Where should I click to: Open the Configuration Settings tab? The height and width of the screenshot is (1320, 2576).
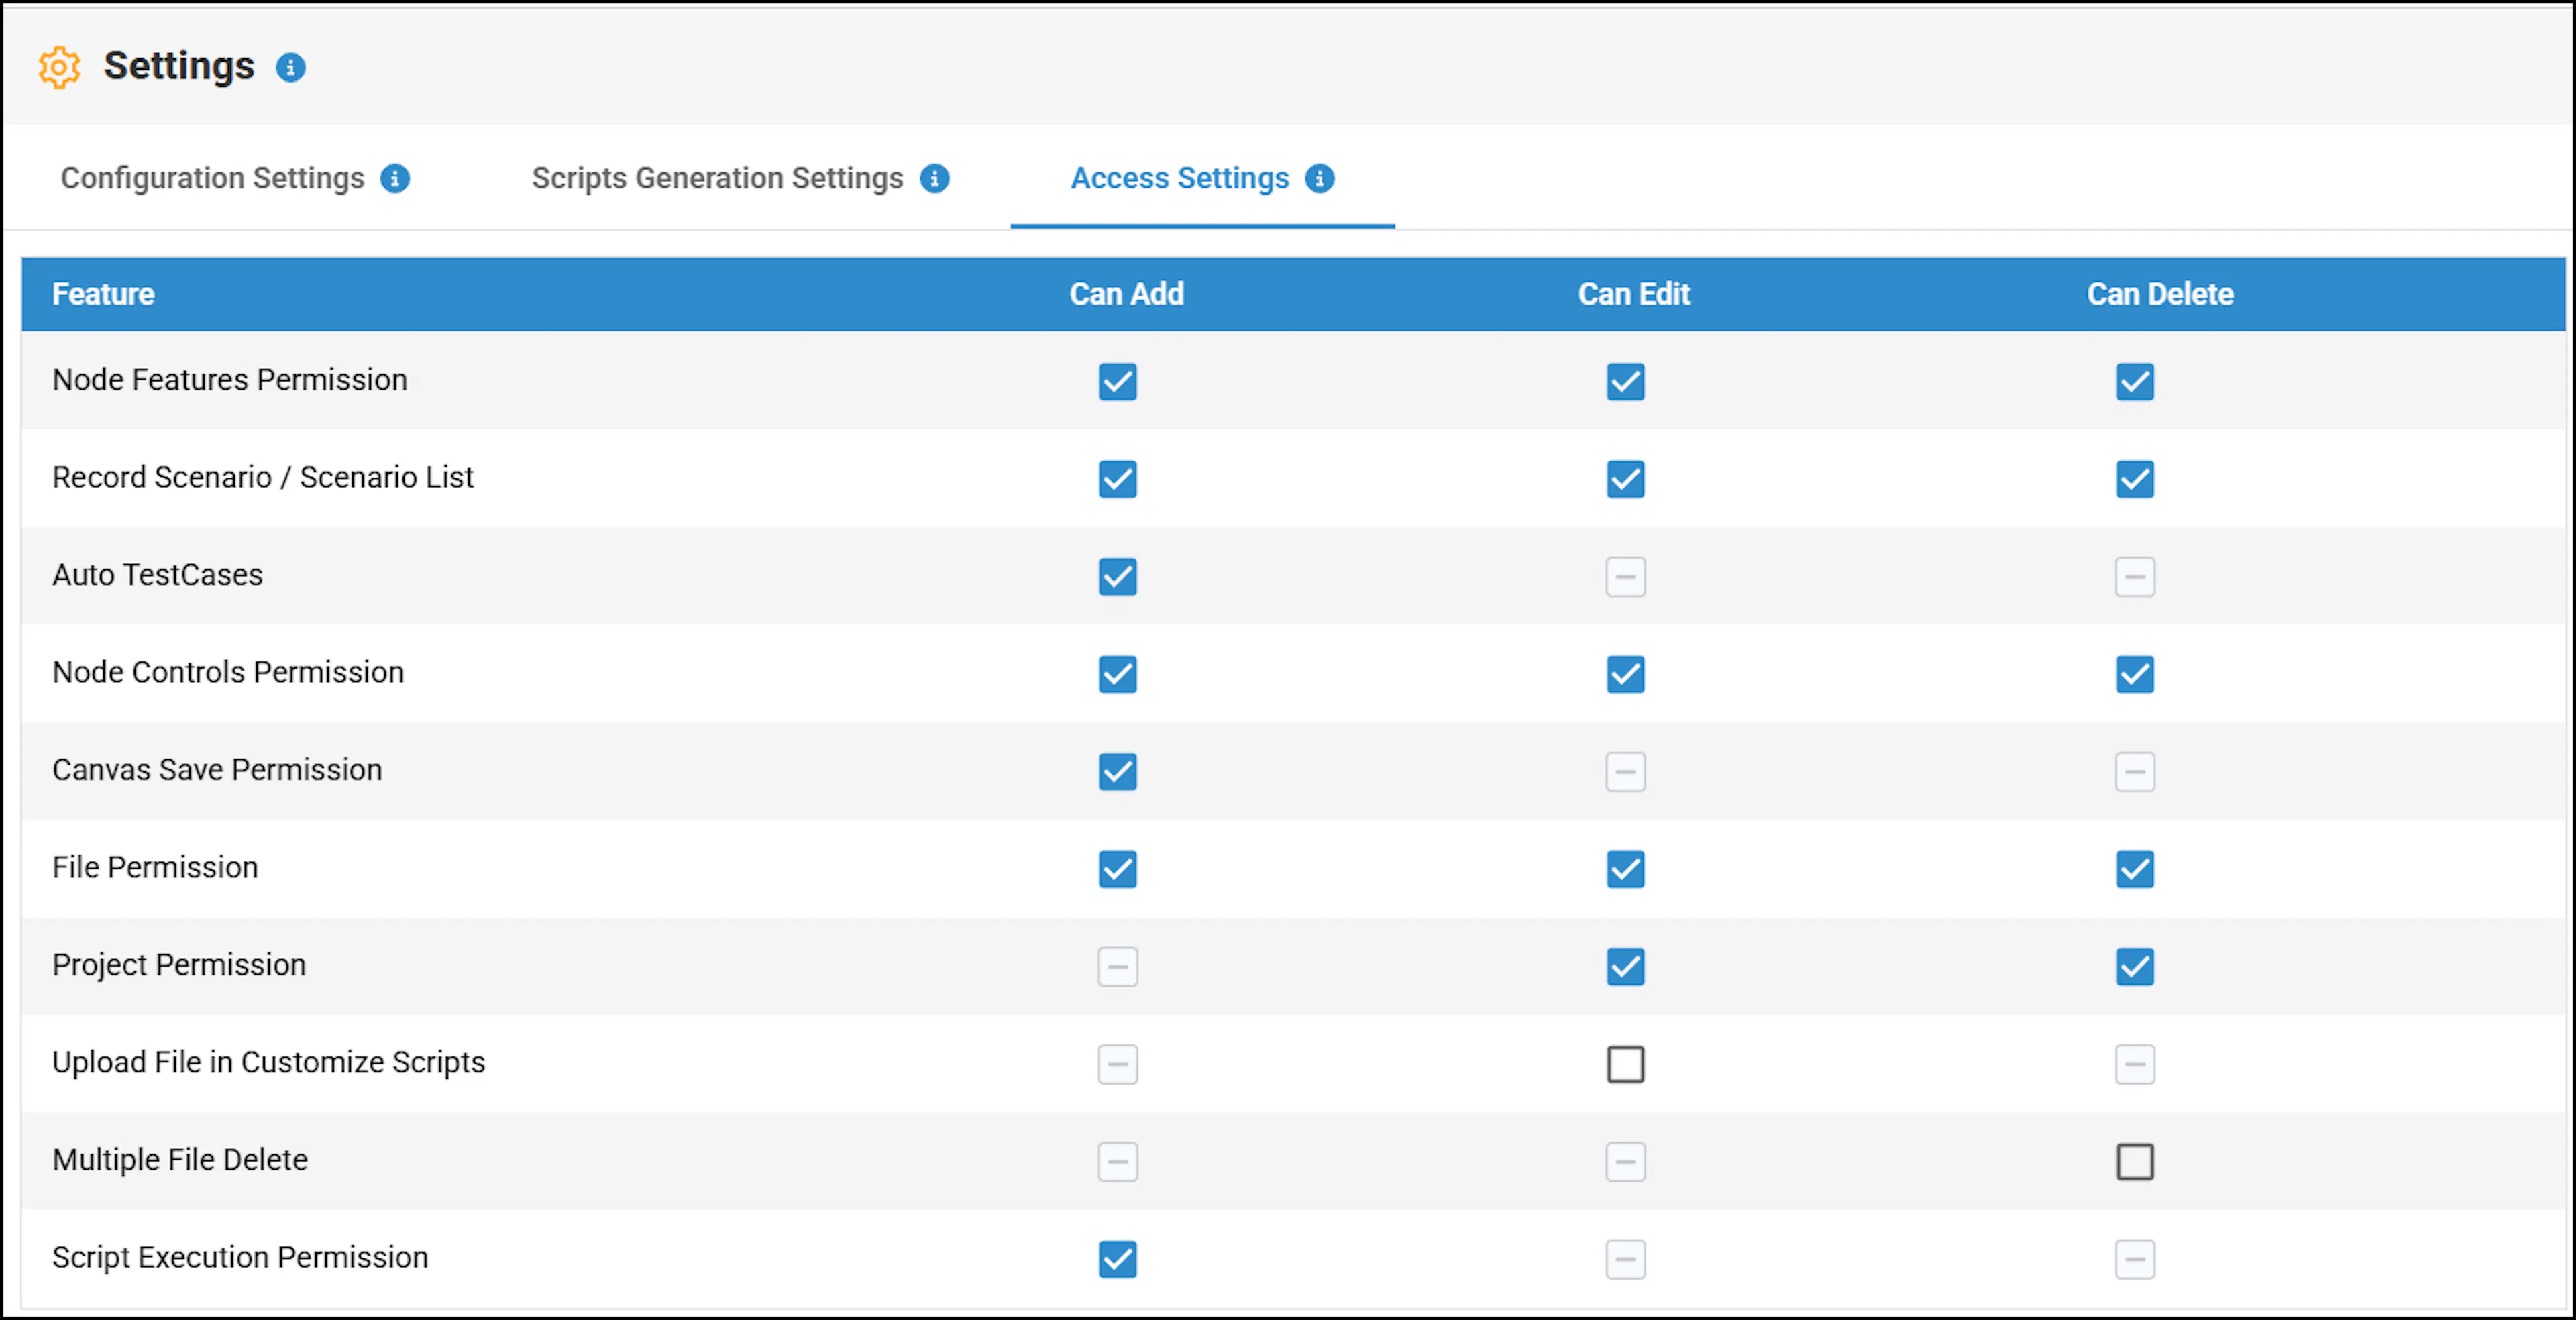coord(213,178)
